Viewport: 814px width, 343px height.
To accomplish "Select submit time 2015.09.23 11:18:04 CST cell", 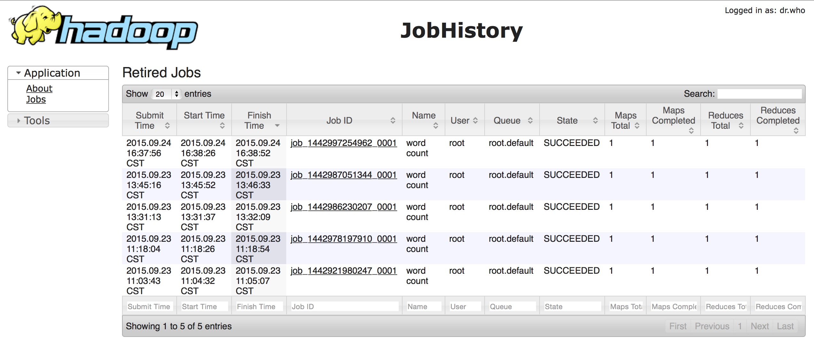I will 149,249.
